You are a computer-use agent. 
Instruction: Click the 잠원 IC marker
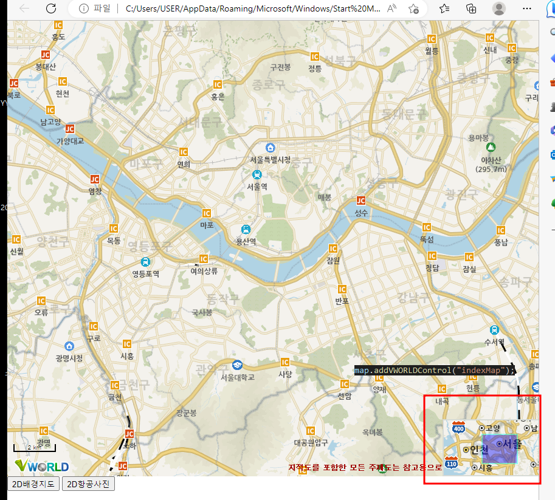(x=333, y=248)
